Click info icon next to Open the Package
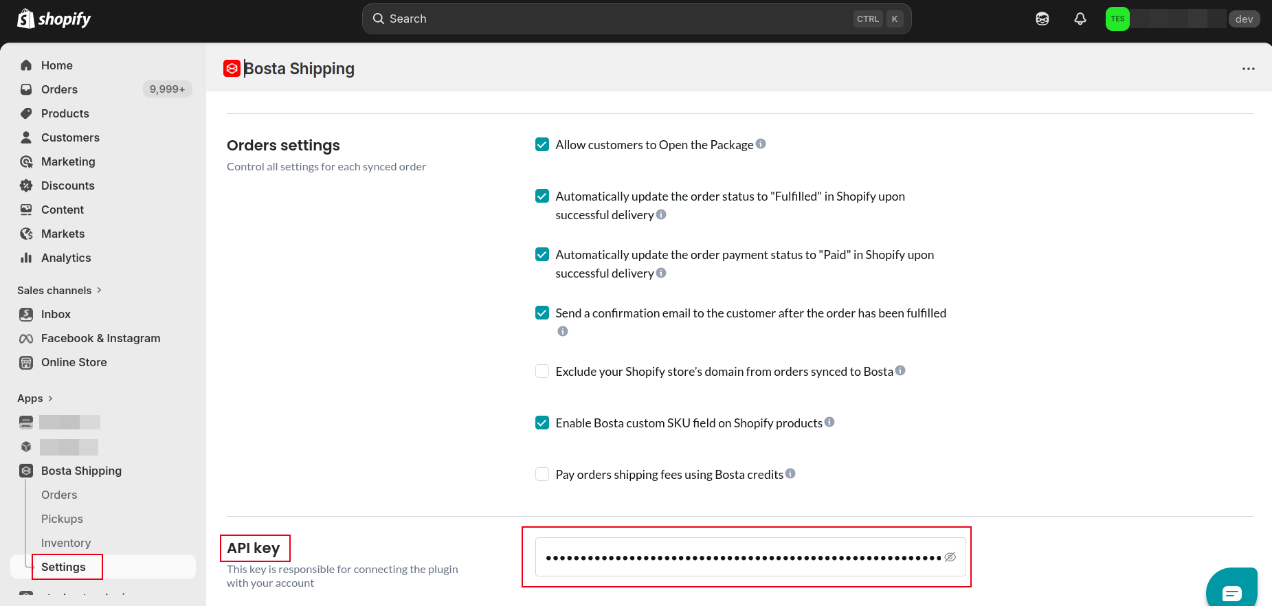The image size is (1272, 606). coord(761,144)
